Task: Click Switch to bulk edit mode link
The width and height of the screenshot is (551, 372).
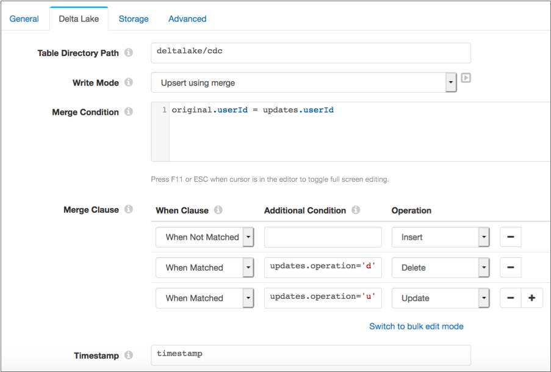Action: point(416,326)
